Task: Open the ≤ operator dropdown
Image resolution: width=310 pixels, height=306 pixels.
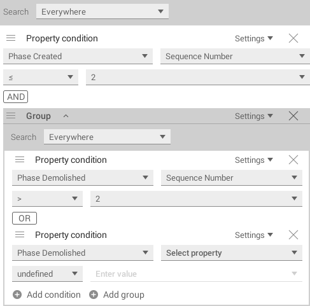Action: (x=41, y=77)
